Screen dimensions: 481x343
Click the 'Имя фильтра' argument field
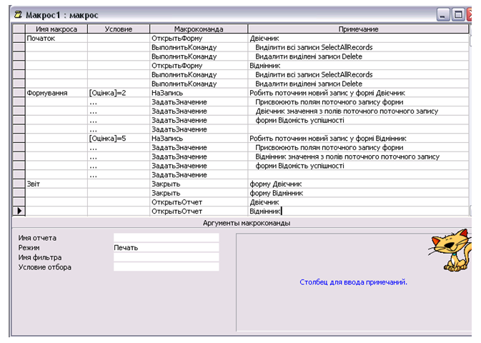167,257
